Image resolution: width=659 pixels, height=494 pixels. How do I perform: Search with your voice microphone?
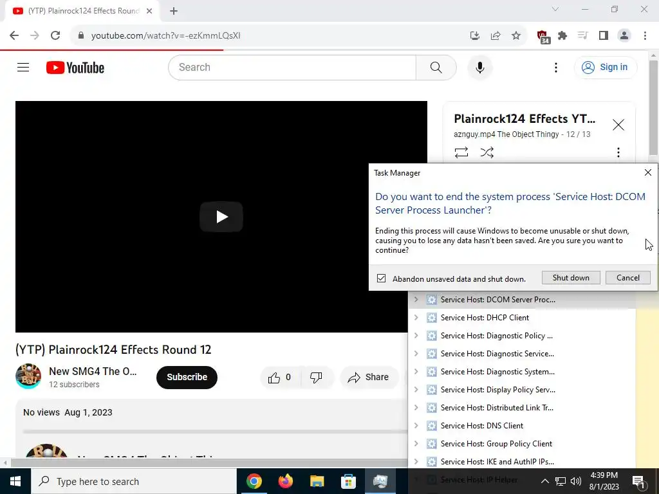coord(479,67)
